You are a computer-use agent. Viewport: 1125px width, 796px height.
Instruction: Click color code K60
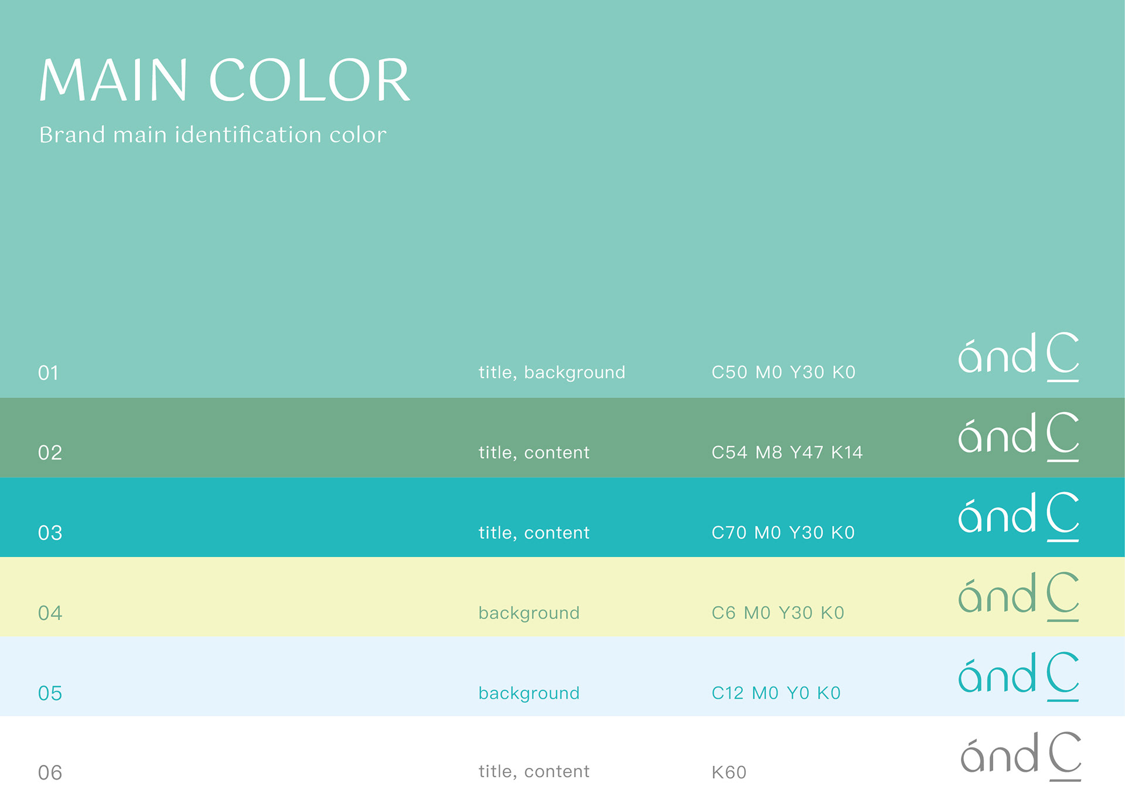(729, 773)
